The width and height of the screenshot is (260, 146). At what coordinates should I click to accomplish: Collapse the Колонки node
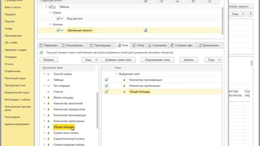[50, 24]
